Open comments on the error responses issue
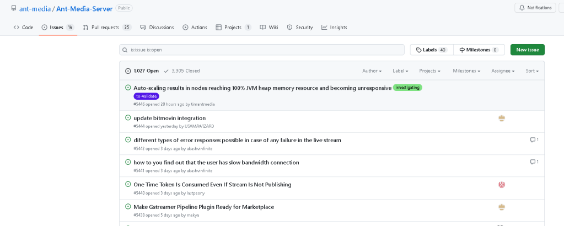 click(534, 139)
